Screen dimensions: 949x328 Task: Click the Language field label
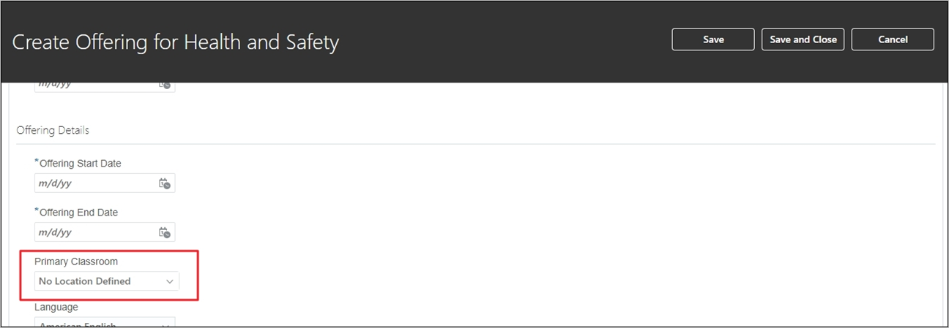pos(56,308)
